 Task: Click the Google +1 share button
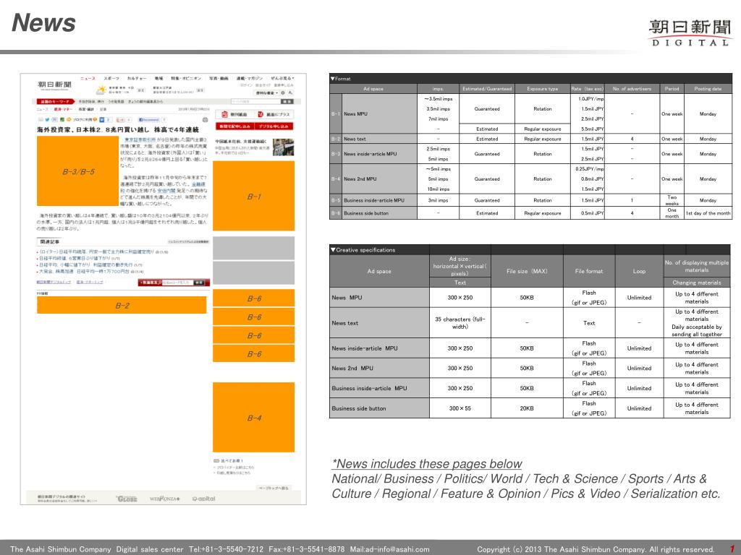(x=120, y=120)
